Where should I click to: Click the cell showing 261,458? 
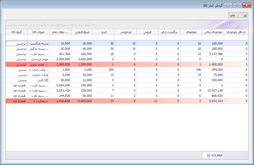tap(60, 54)
